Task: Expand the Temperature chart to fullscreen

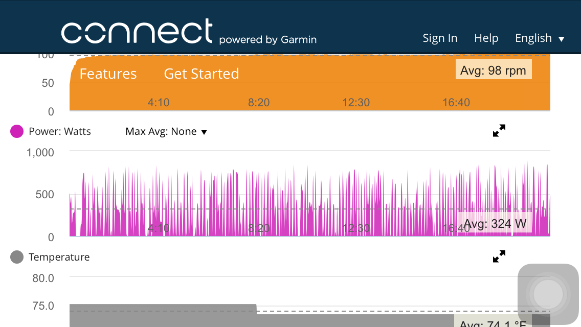Action: (499, 256)
